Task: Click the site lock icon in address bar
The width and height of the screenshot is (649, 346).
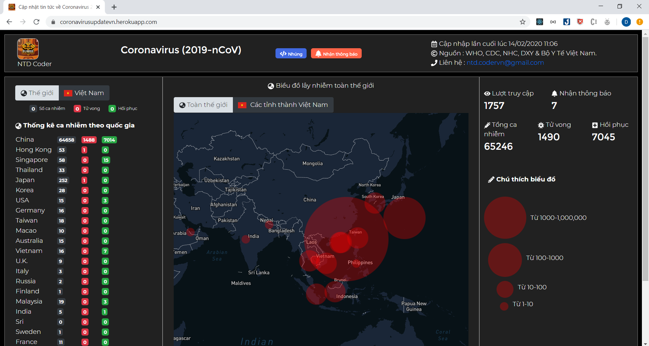Action: pos(53,22)
